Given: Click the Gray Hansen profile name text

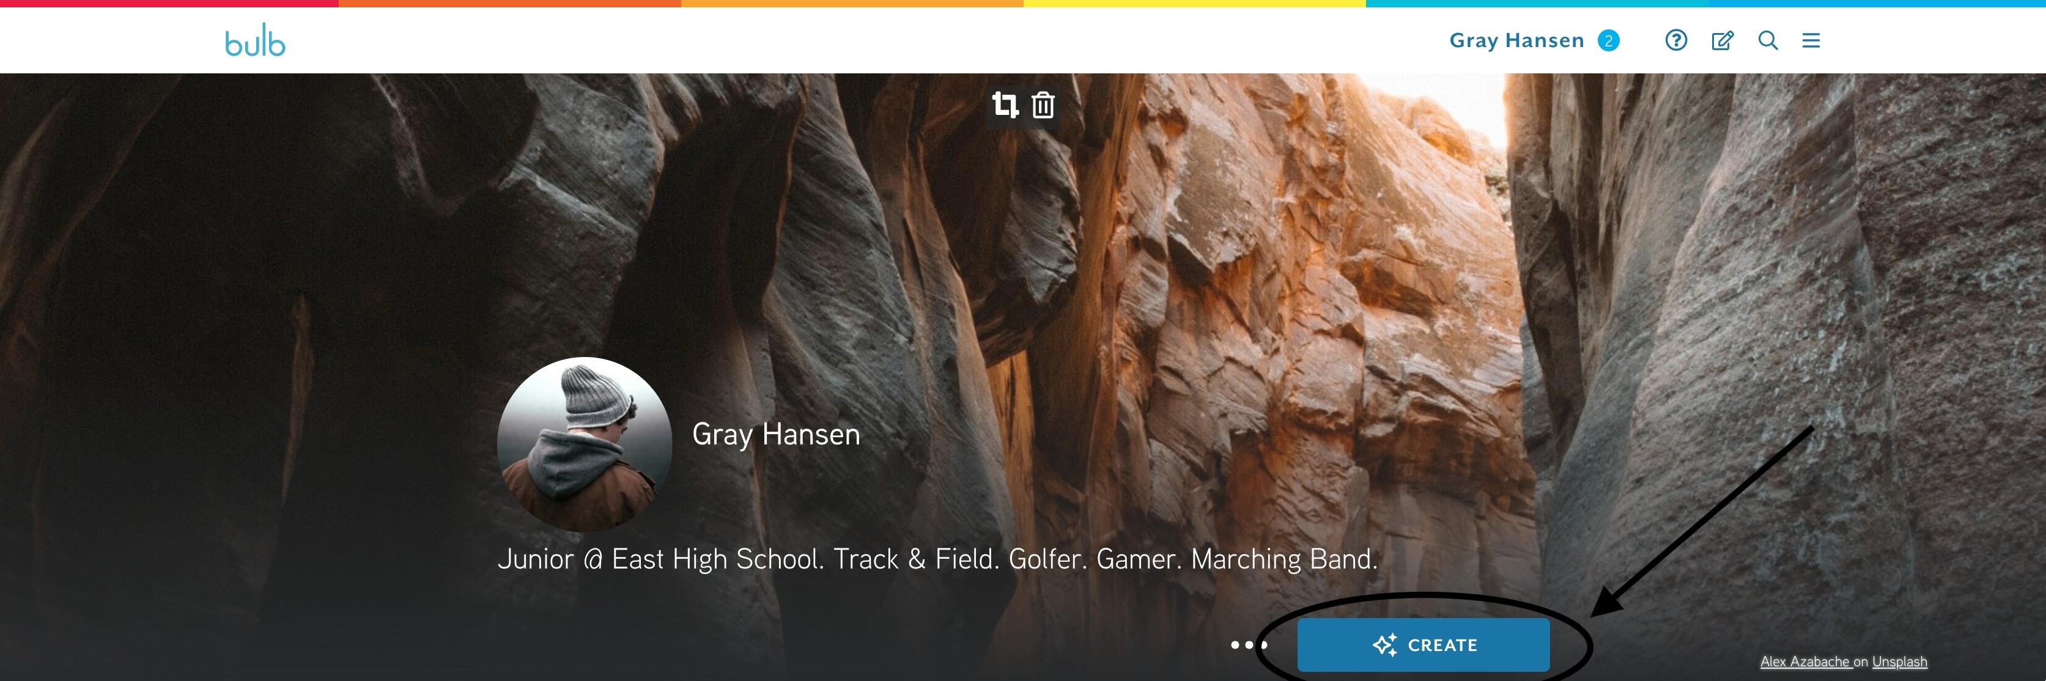Looking at the screenshot, I should 776,434.
